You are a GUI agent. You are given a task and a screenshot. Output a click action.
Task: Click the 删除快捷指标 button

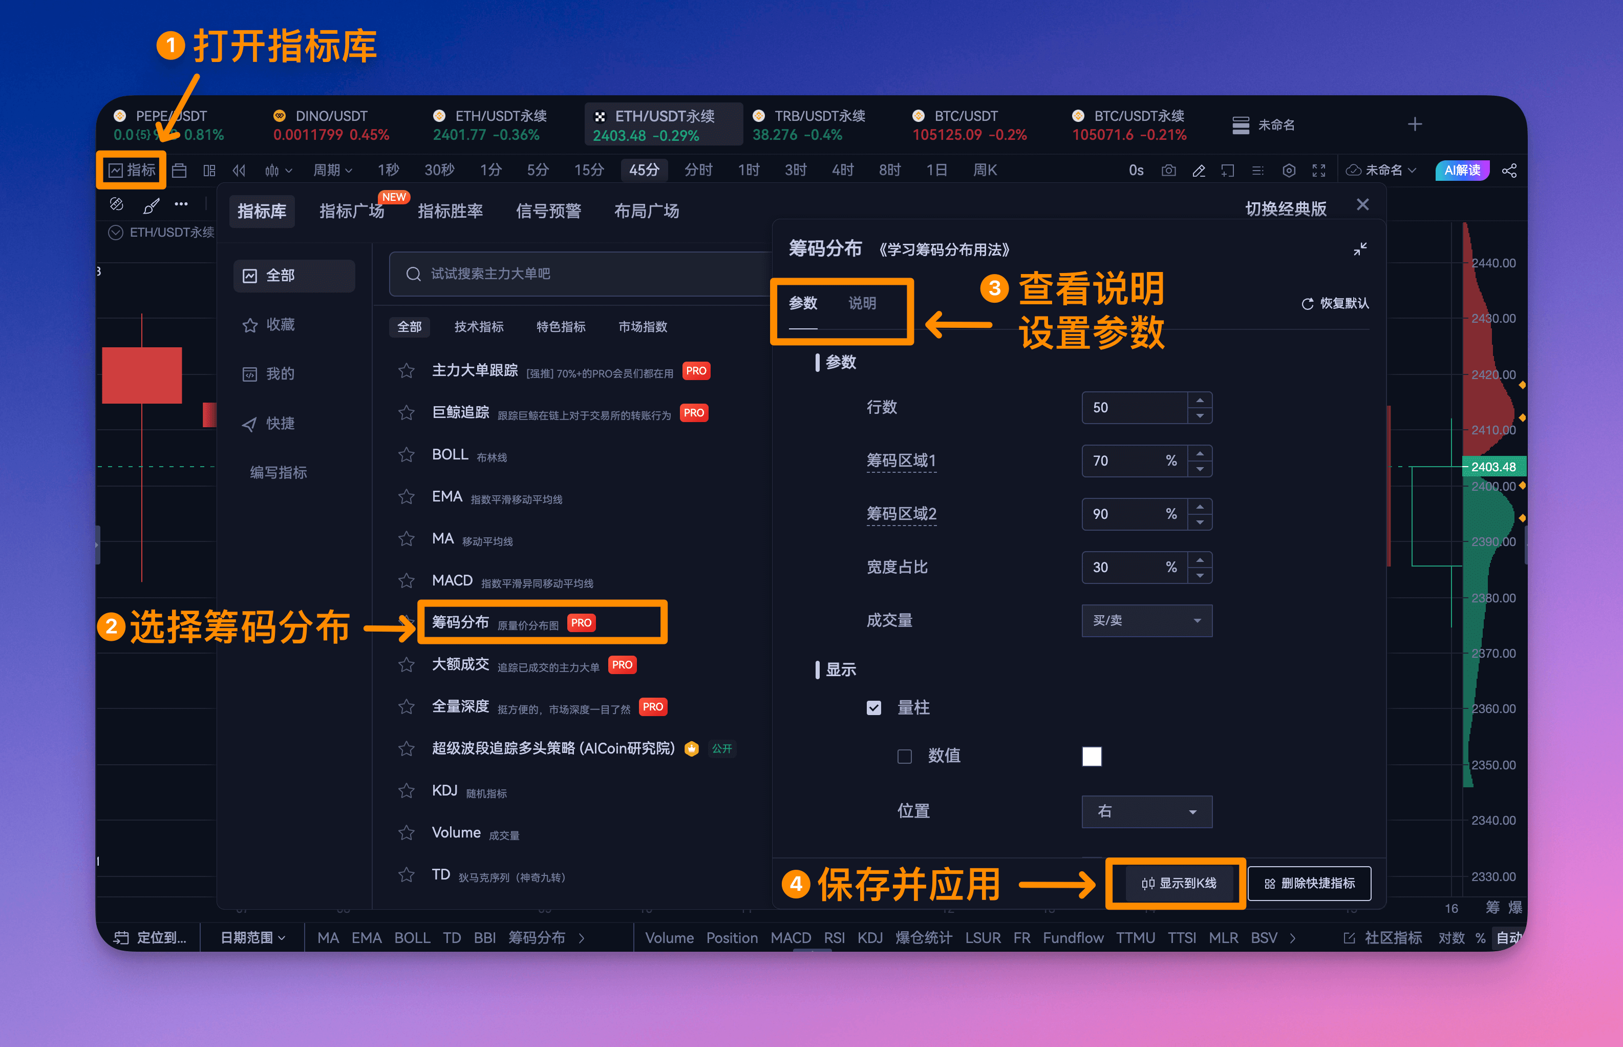tap(1309, 883)
